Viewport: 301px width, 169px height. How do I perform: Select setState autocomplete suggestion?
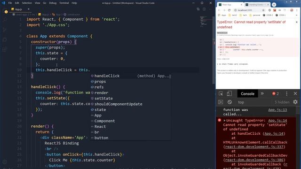[131, 98]
